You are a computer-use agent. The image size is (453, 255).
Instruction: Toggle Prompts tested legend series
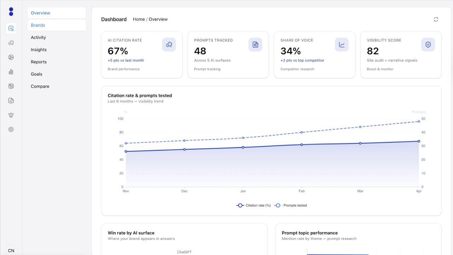click(291, 205)
